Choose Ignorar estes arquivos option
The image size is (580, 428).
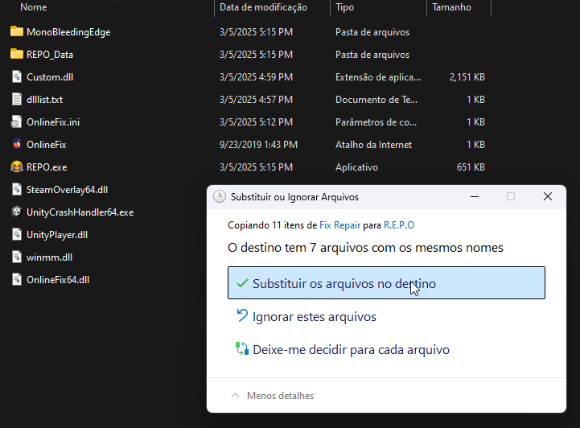[314, 317]
